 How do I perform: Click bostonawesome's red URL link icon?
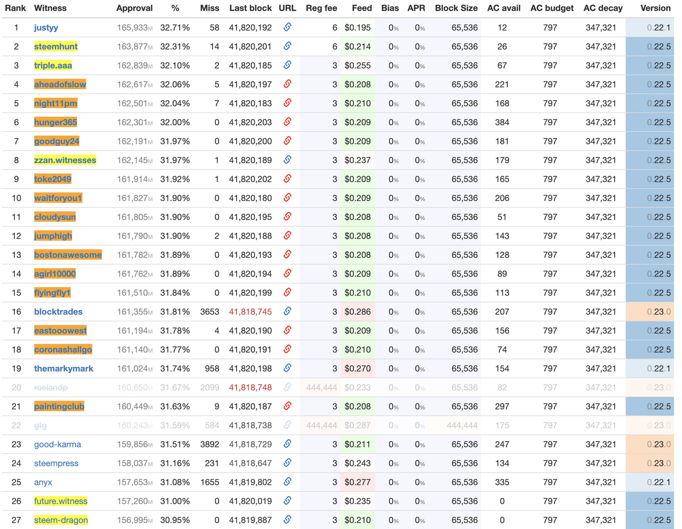click(287, 255)
